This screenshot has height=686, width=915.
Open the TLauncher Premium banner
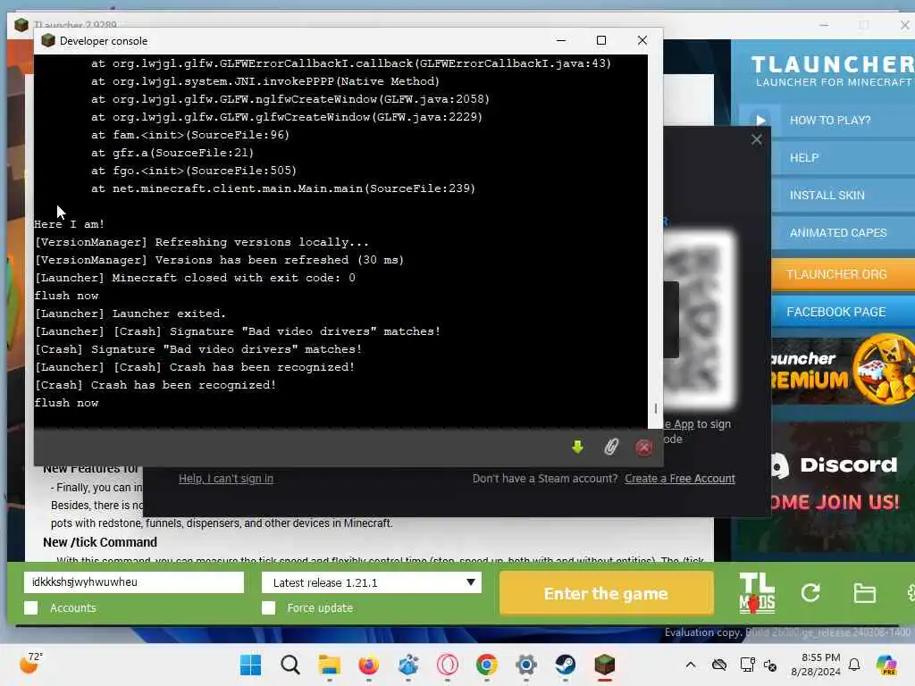pos(844,370)
